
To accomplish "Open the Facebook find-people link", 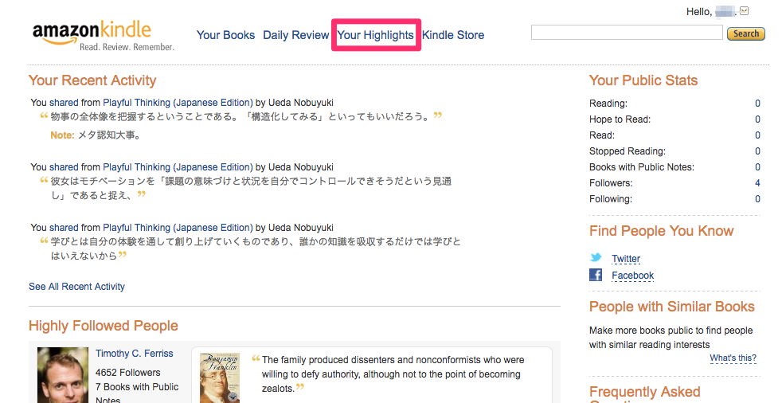I will click(632, 276).
